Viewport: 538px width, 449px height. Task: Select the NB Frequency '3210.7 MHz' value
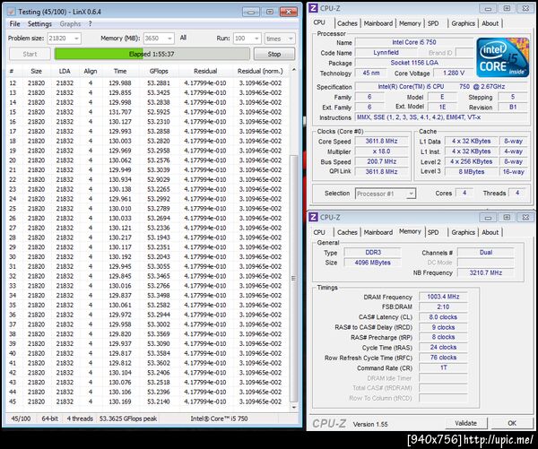click(486, 272)
